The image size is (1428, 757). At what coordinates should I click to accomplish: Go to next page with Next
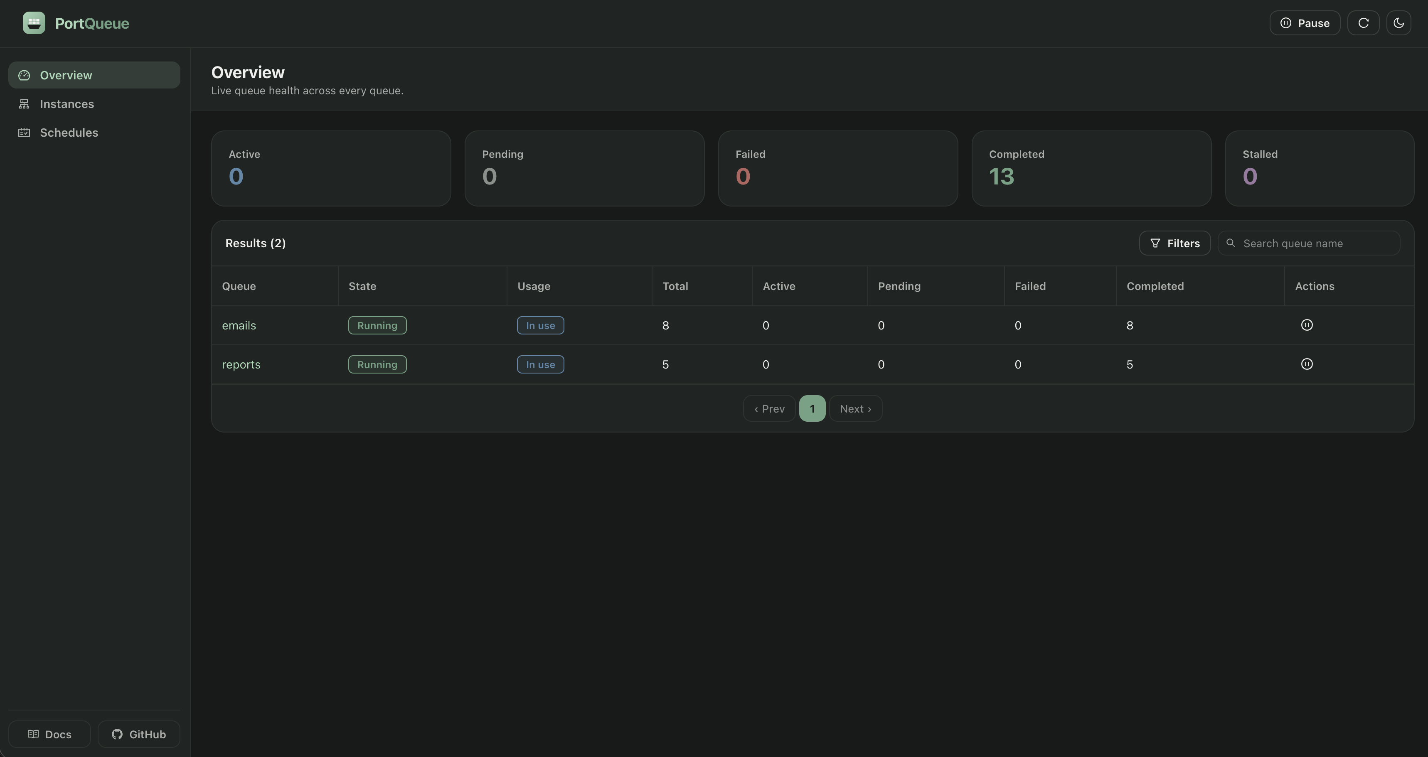855,408
